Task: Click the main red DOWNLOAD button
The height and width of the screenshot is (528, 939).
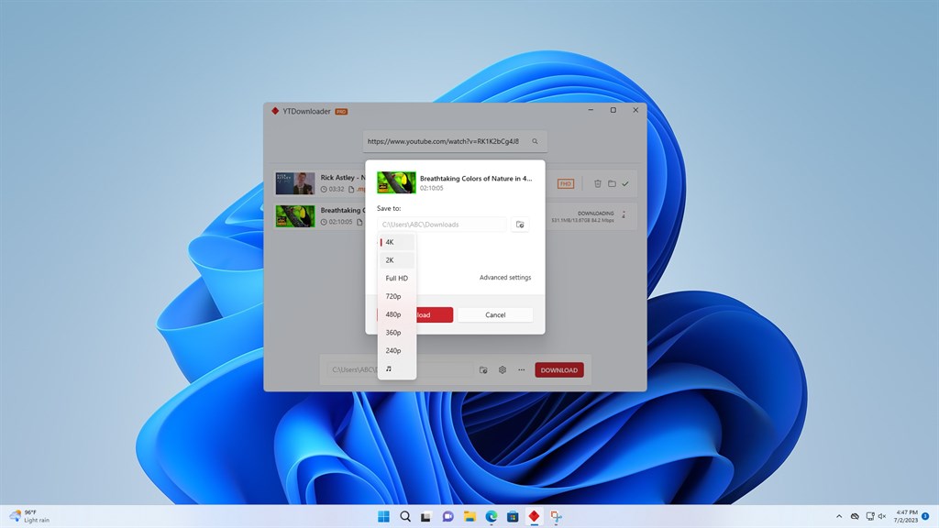Action: tap(559, 370)
